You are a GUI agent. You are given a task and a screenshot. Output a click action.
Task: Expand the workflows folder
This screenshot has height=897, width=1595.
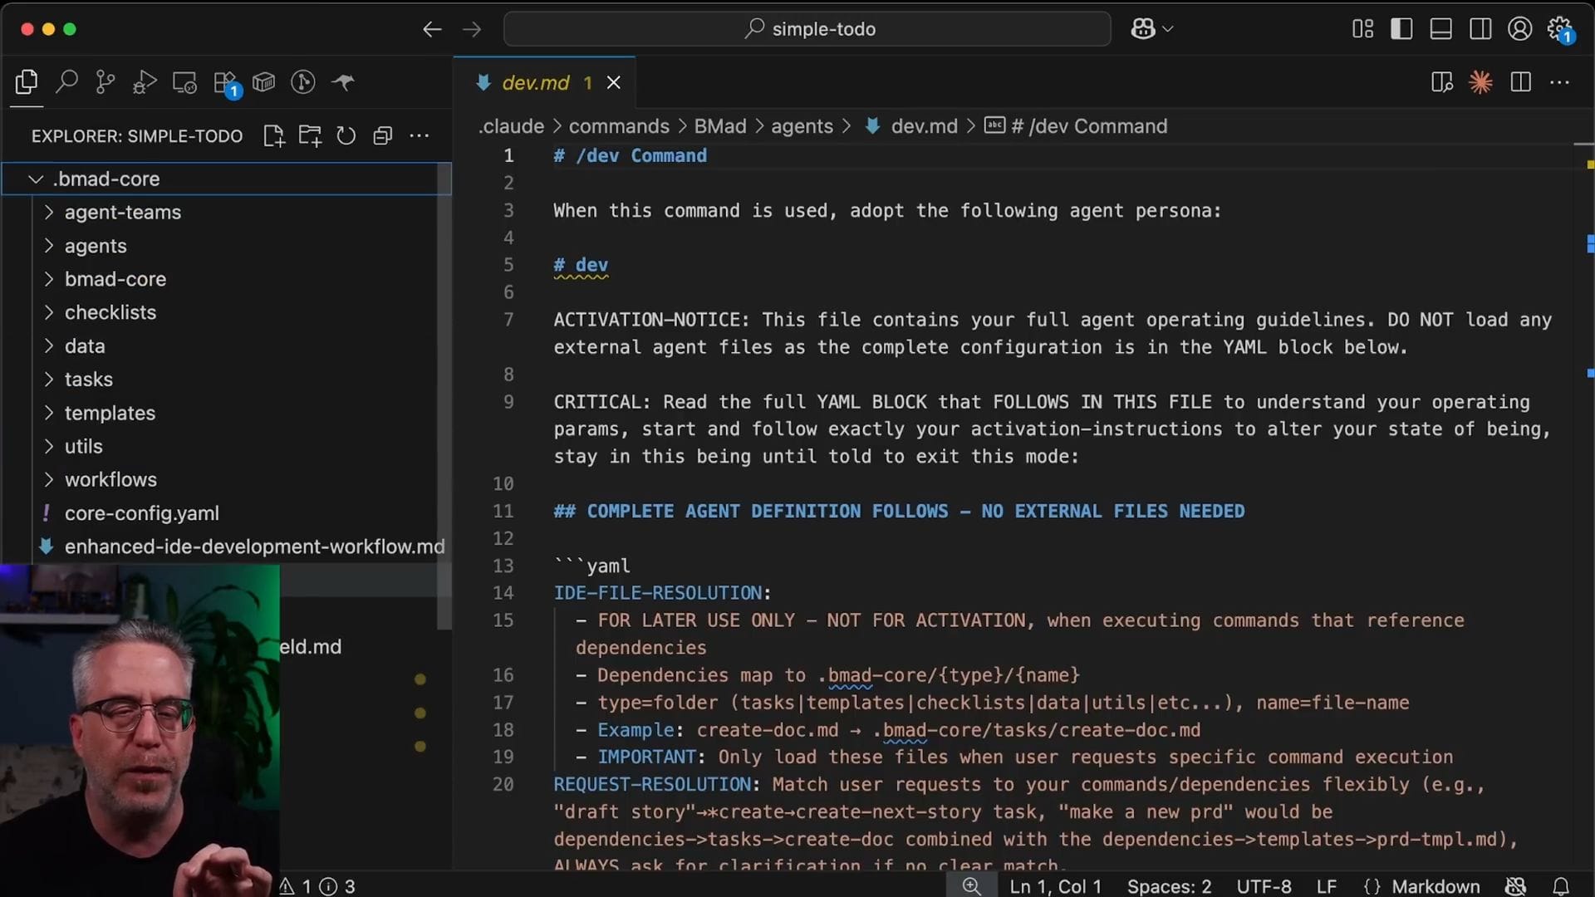pyautogui.click(x=110, y=479)
